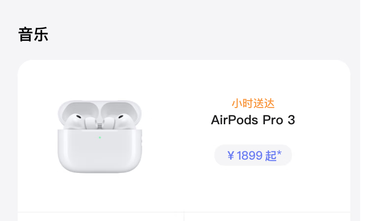Select the 音乐 section heading

[x=33, y=35]
